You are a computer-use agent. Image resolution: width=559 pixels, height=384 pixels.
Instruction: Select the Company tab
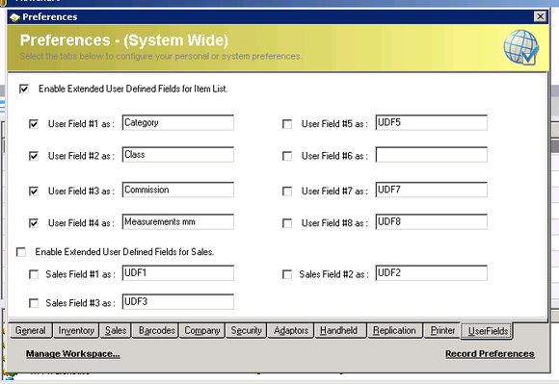[202, 331]
